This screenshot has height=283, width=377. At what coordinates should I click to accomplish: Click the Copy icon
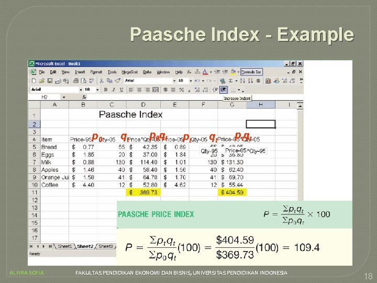(x=109, y=81)
